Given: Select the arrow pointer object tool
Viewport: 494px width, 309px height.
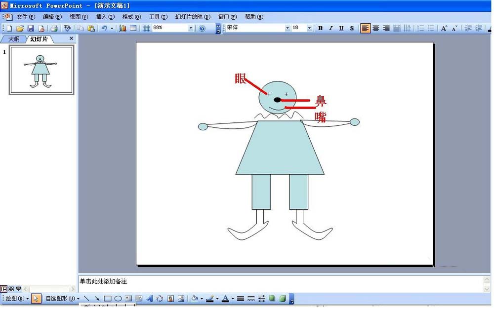Looking at the screenshot, I should pyautogui.click(x=36, y=298).
